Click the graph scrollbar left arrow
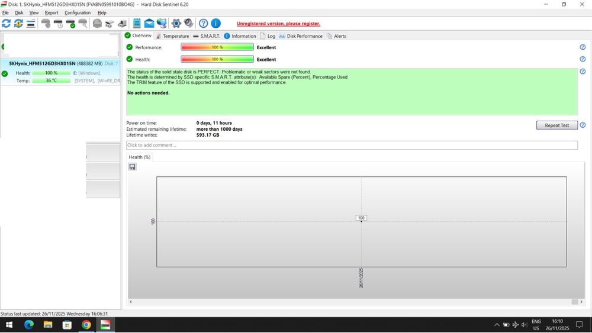Screen dimensions: 592x333 tap(131, 301)
